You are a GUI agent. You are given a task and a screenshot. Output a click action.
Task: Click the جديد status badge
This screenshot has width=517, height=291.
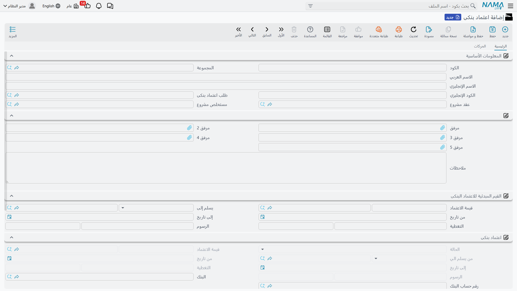(453, 17)
